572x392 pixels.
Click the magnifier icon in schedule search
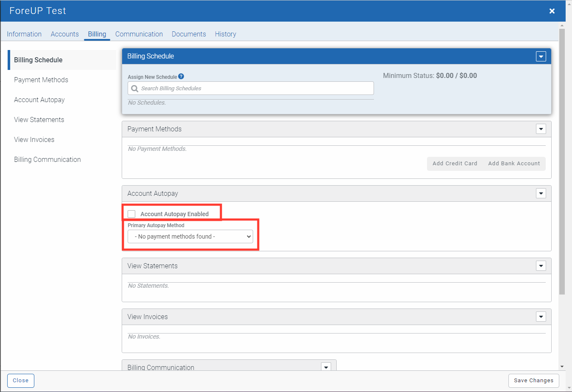135,89
